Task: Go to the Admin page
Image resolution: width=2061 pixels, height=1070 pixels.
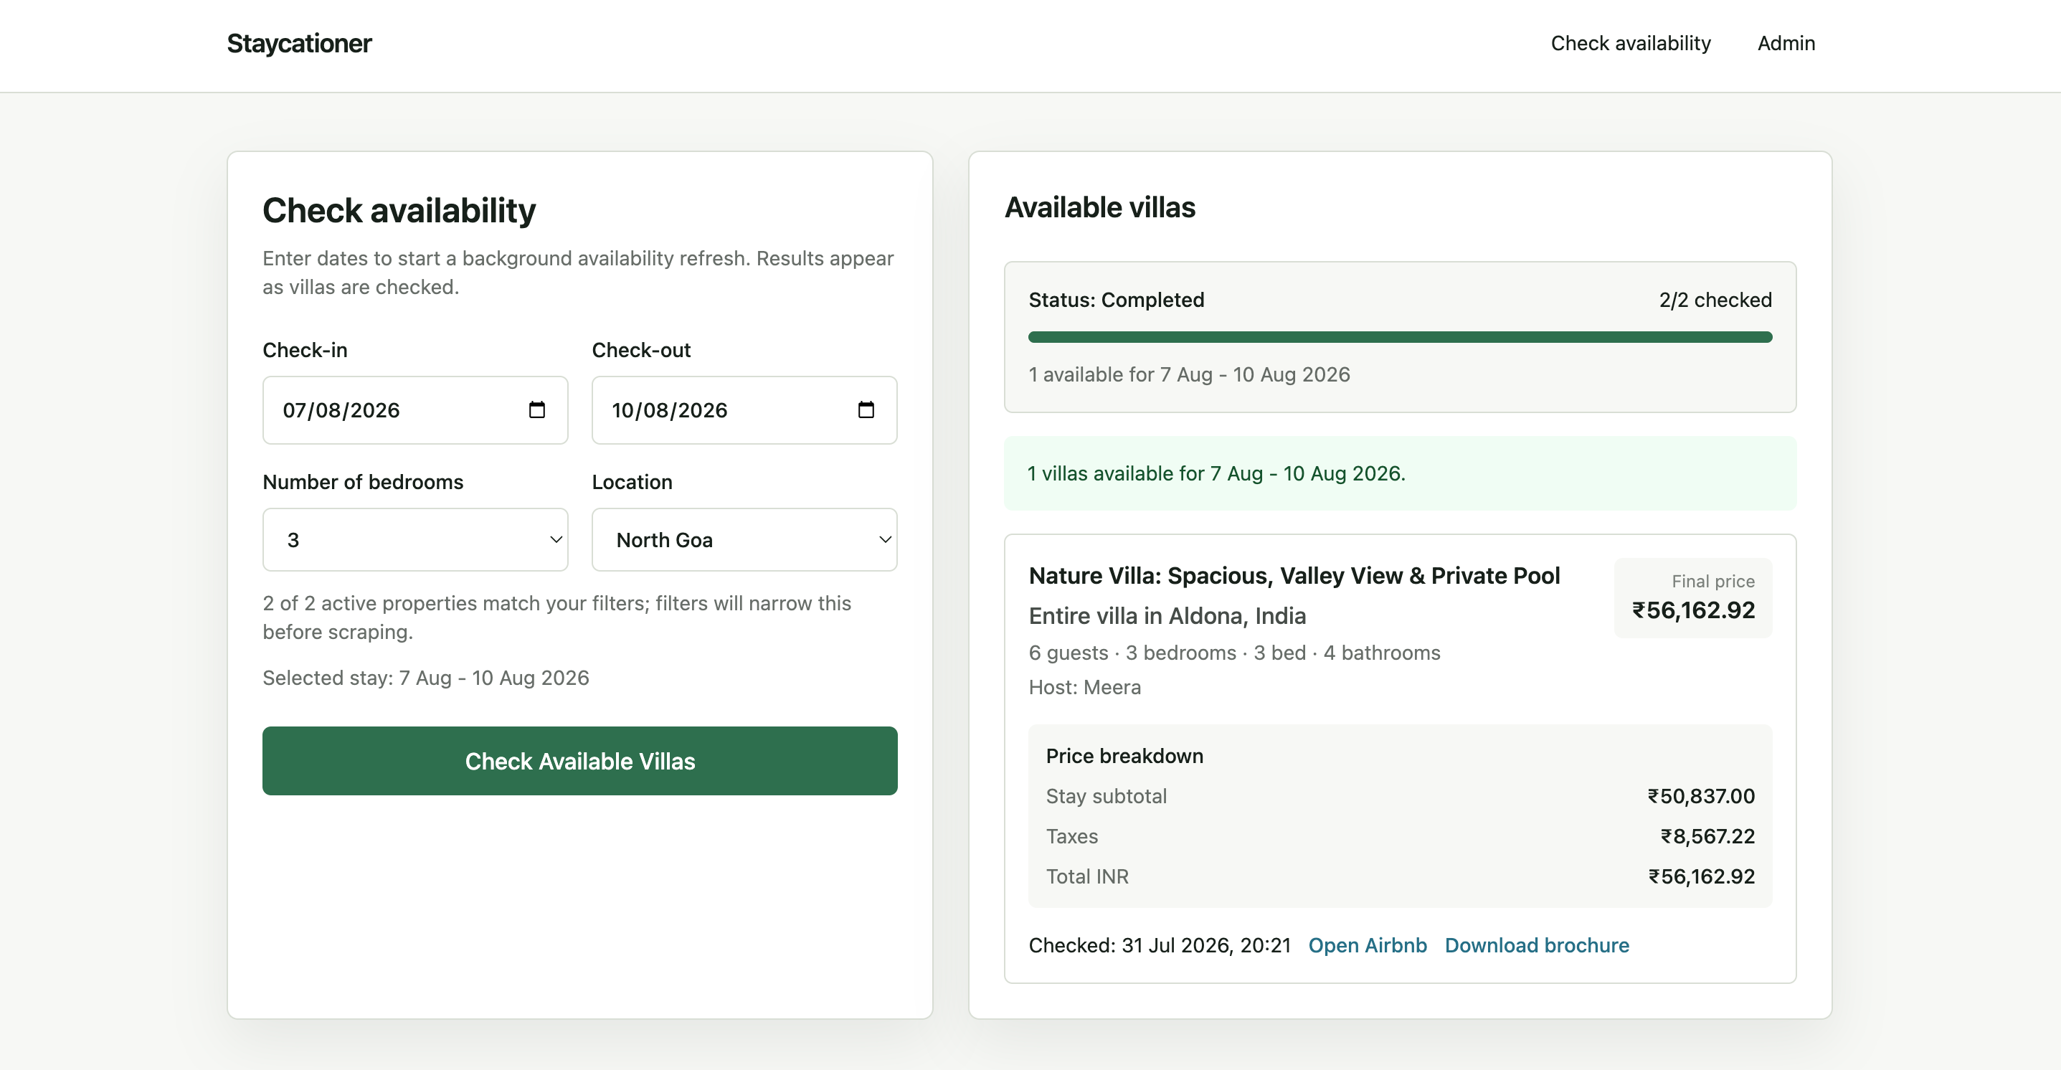Action: (1786, 43)
